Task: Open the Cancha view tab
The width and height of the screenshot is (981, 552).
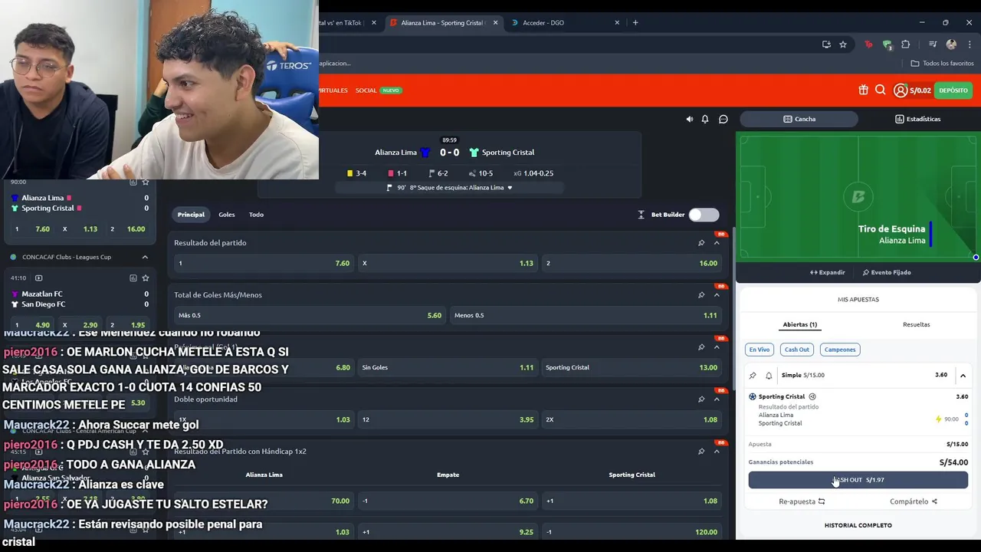Action: coord(799,119)
